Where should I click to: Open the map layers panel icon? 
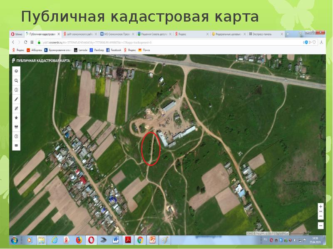pyautogui.click(x=16, y=71)
